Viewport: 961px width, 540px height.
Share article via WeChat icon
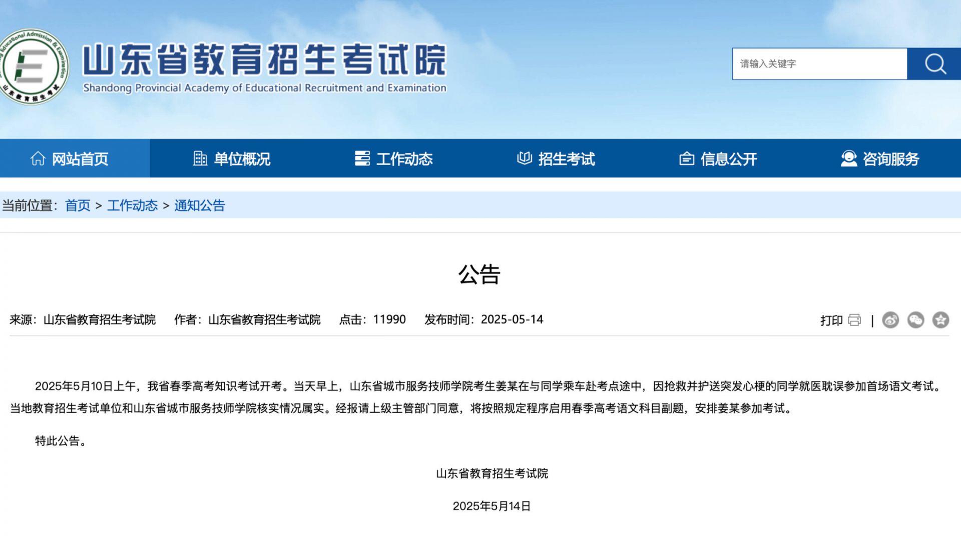915,320
